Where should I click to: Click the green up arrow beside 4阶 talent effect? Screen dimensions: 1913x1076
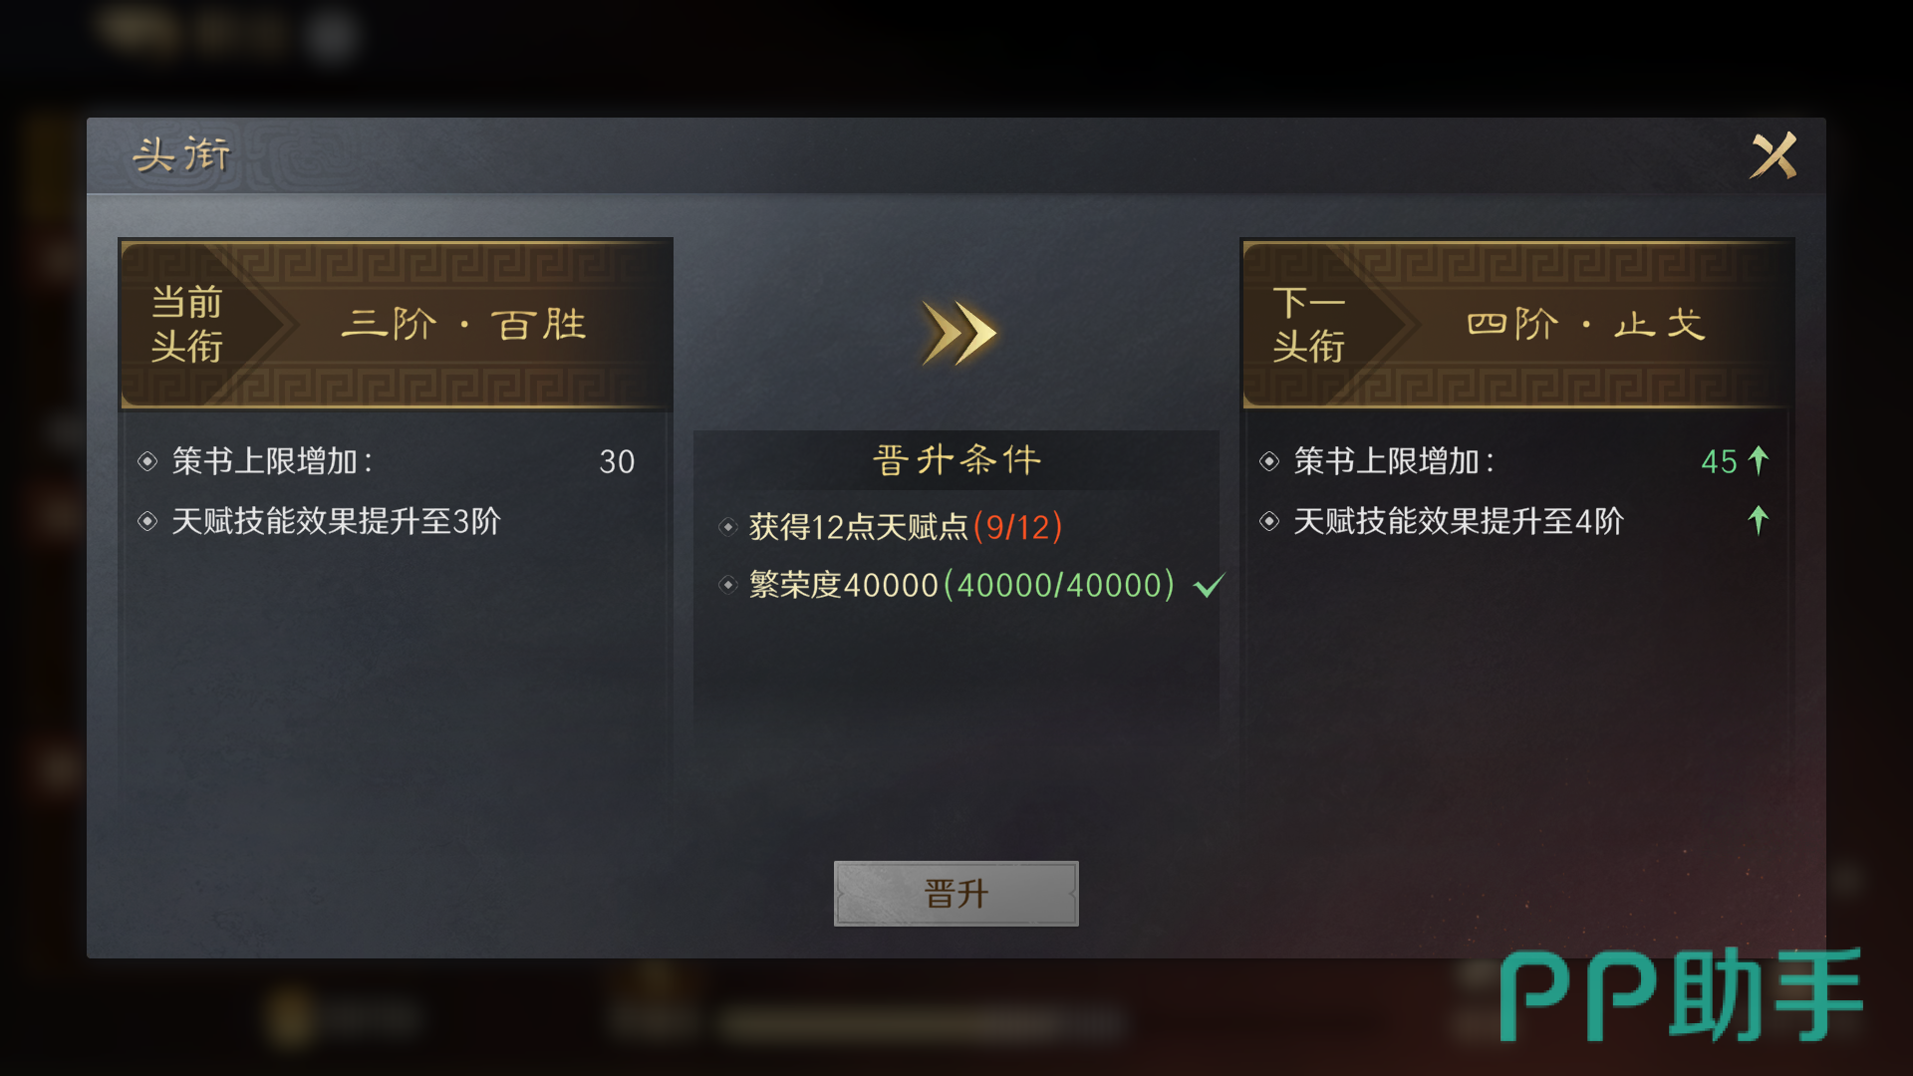pyautogui.click(x=1759, y=520)
